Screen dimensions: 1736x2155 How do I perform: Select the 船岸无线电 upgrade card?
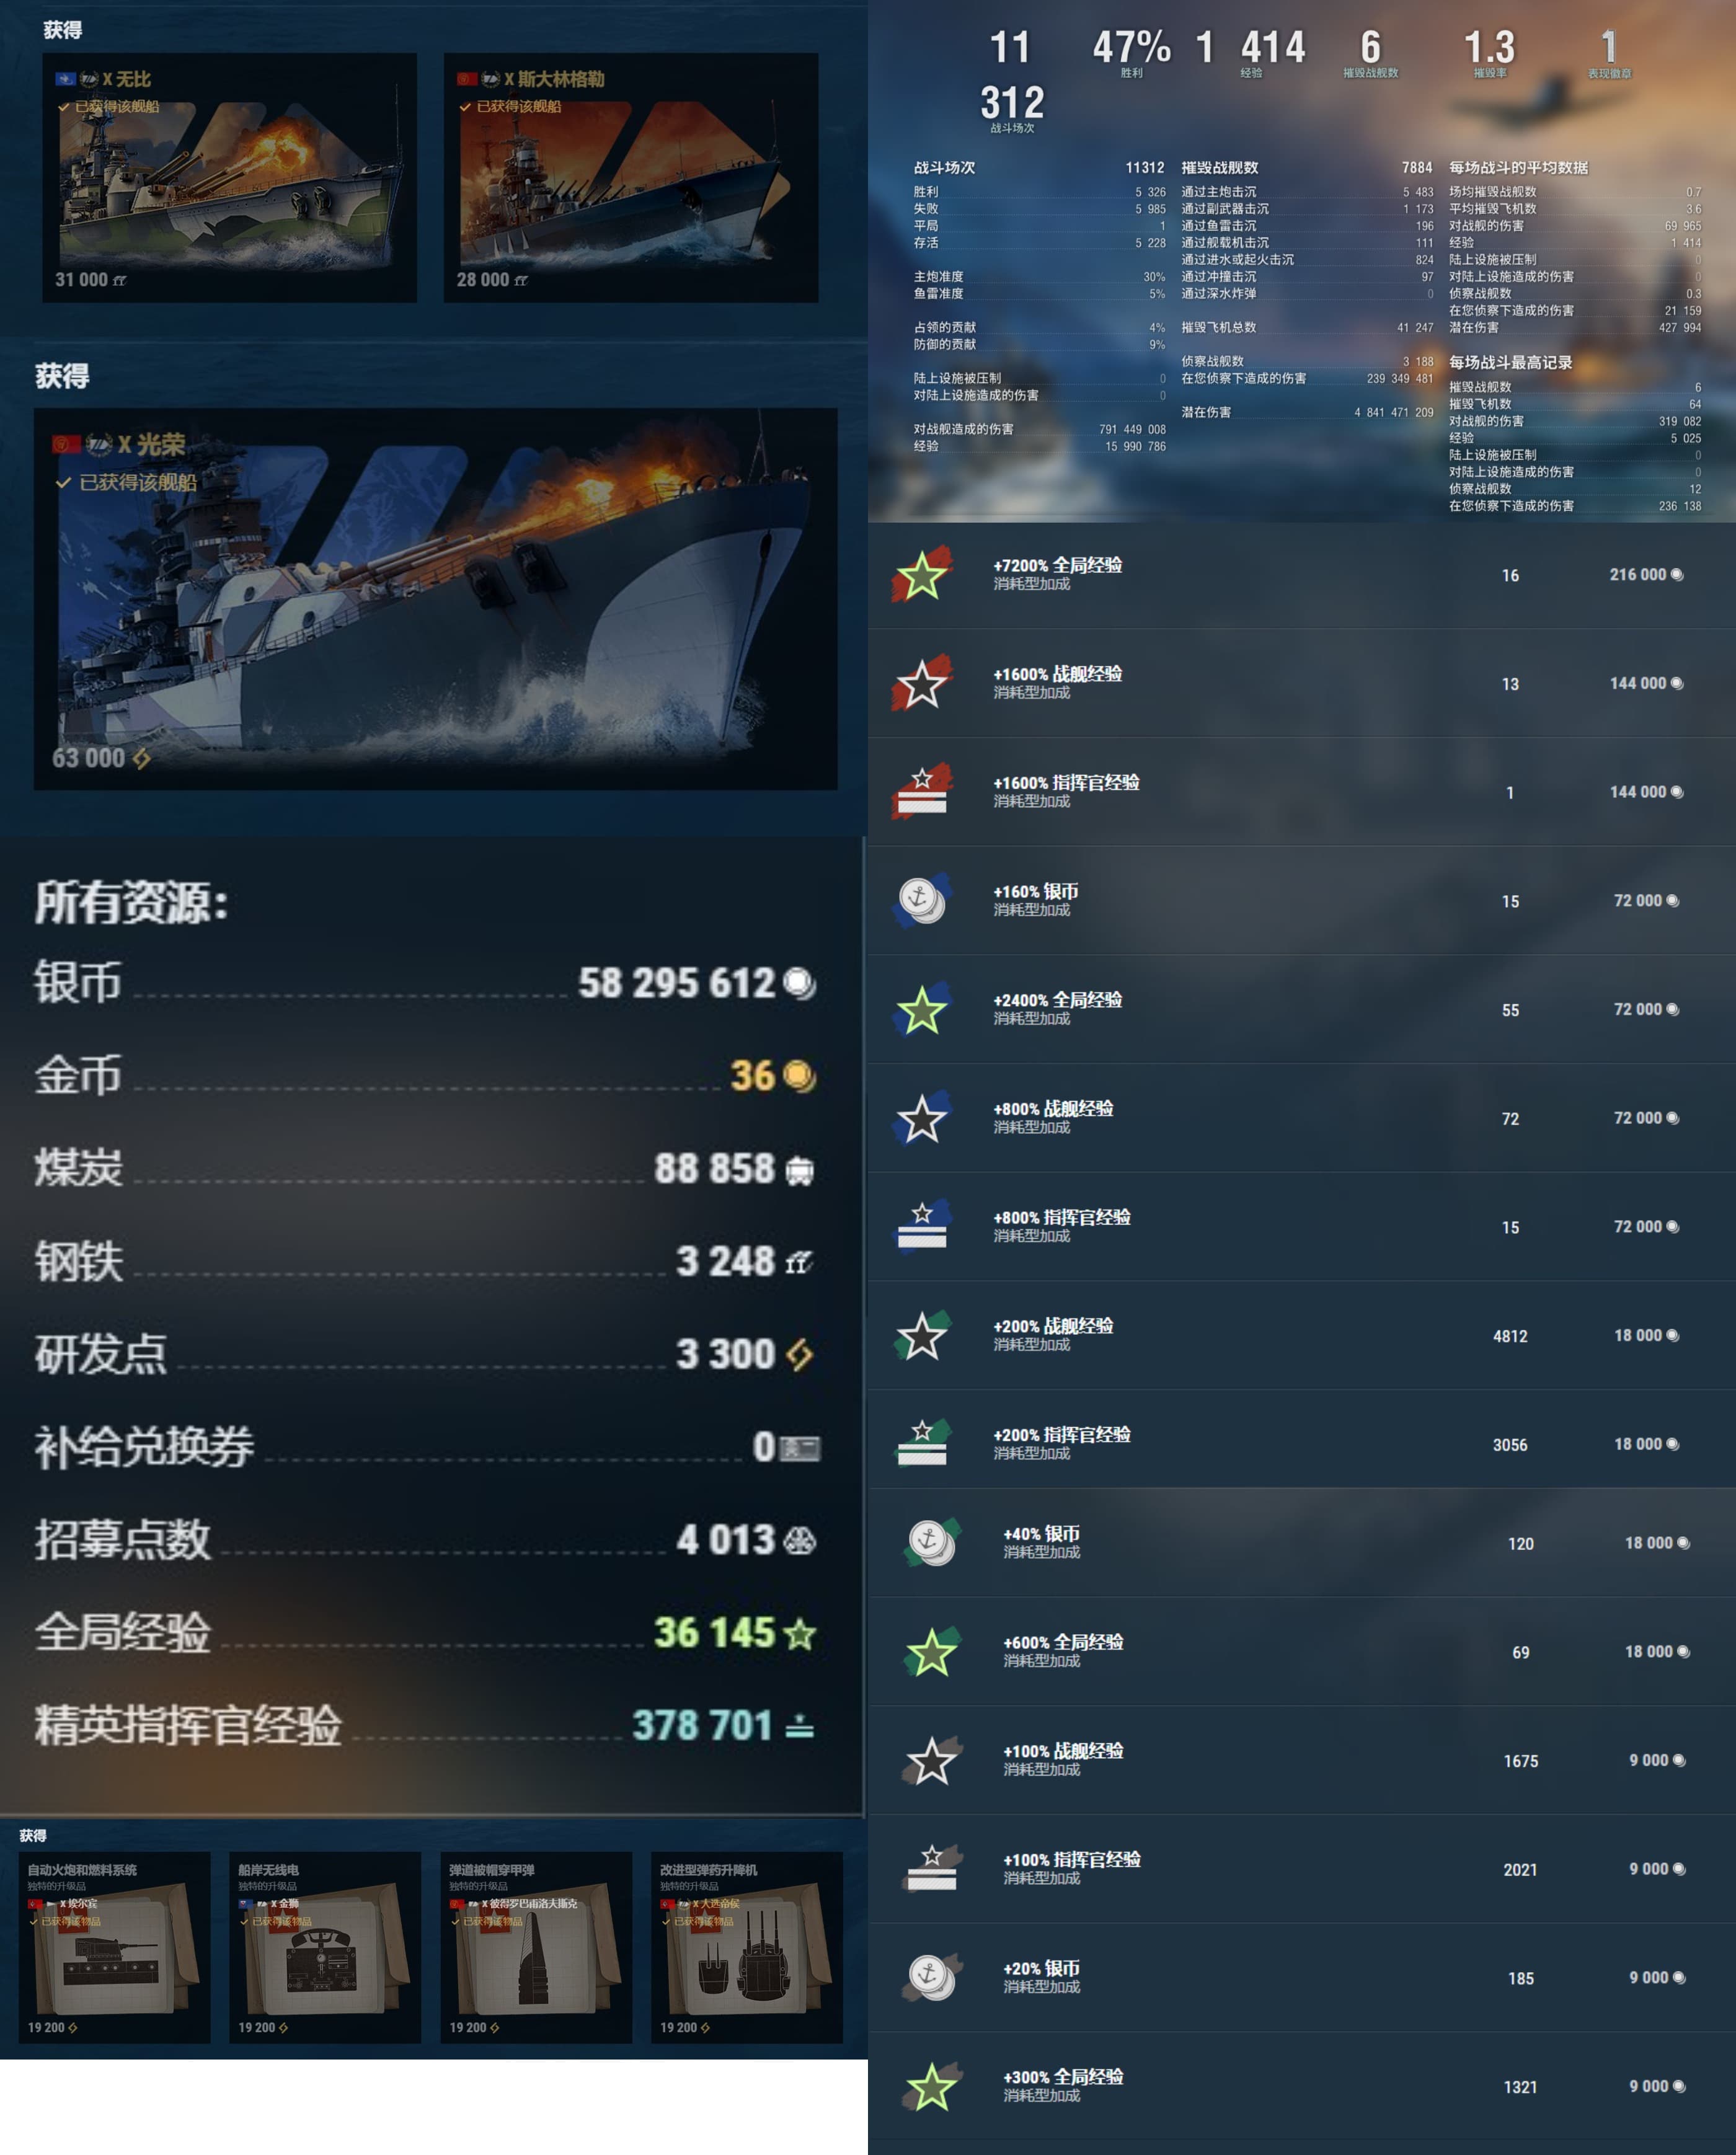pyautogui.click(x=325, y=1947)
